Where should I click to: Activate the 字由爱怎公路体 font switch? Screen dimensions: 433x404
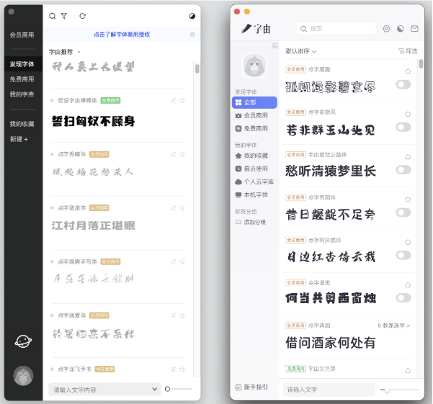click(x=403, y=170)
